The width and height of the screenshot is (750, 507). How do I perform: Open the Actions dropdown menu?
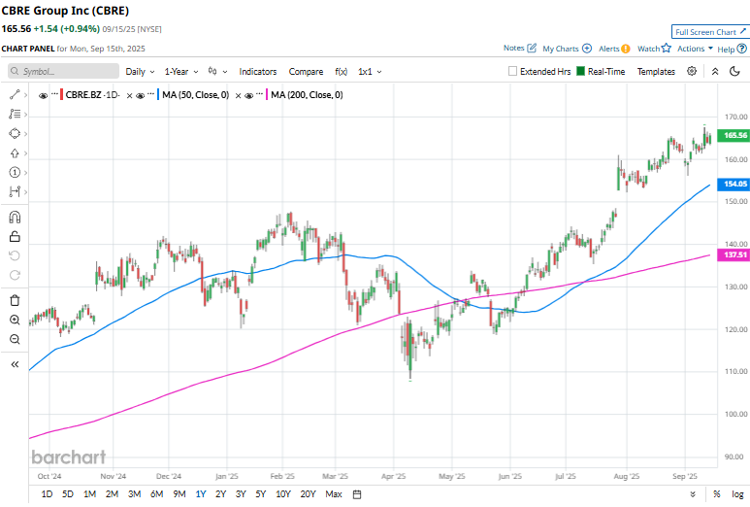(x=695, y=49)
